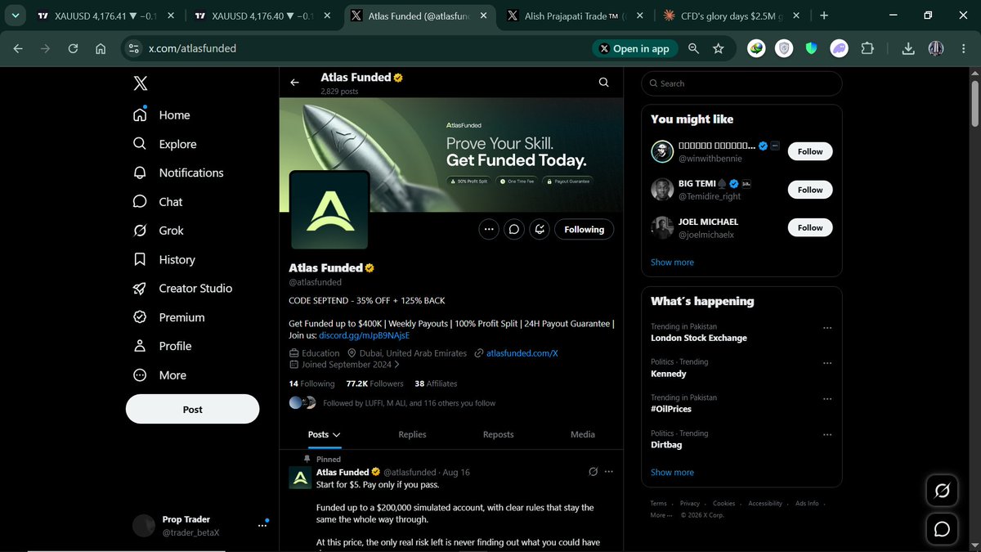Open the floating chat messages button
Screen dimensions: 981x552
coord(942,529)
